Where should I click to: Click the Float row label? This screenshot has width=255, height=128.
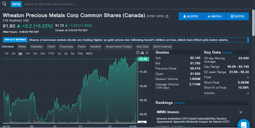tap(207, 77)
